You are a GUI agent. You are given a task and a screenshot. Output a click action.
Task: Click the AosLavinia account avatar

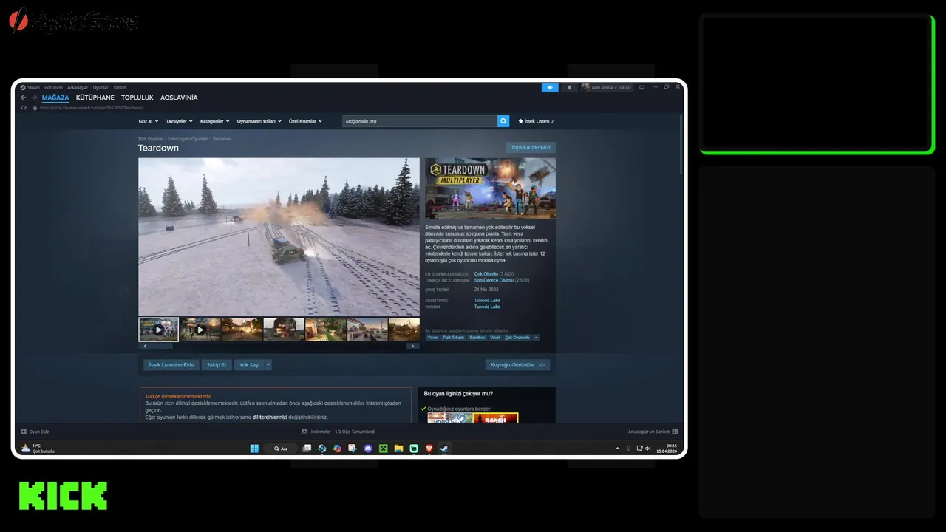click(x=585, y=87)
